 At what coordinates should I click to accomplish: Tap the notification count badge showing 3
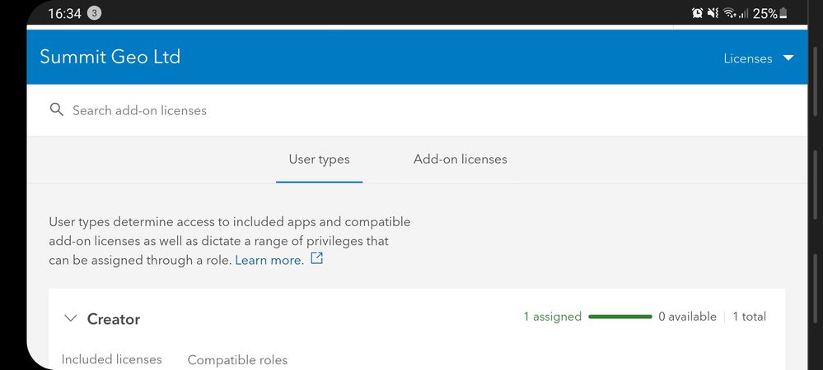94,13
